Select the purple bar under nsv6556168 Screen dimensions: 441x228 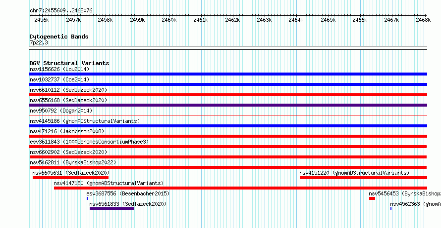pyautogui.click(x=228, y=105)
